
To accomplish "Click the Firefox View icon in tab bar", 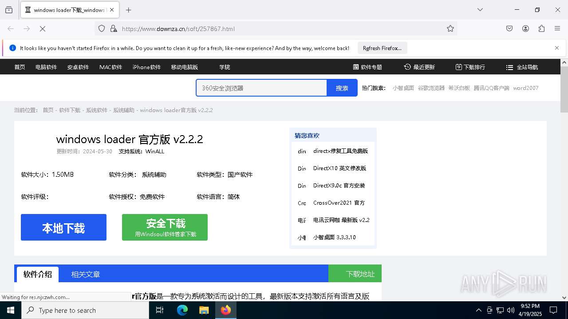I will pyautogui.click(x=9, y=10).
